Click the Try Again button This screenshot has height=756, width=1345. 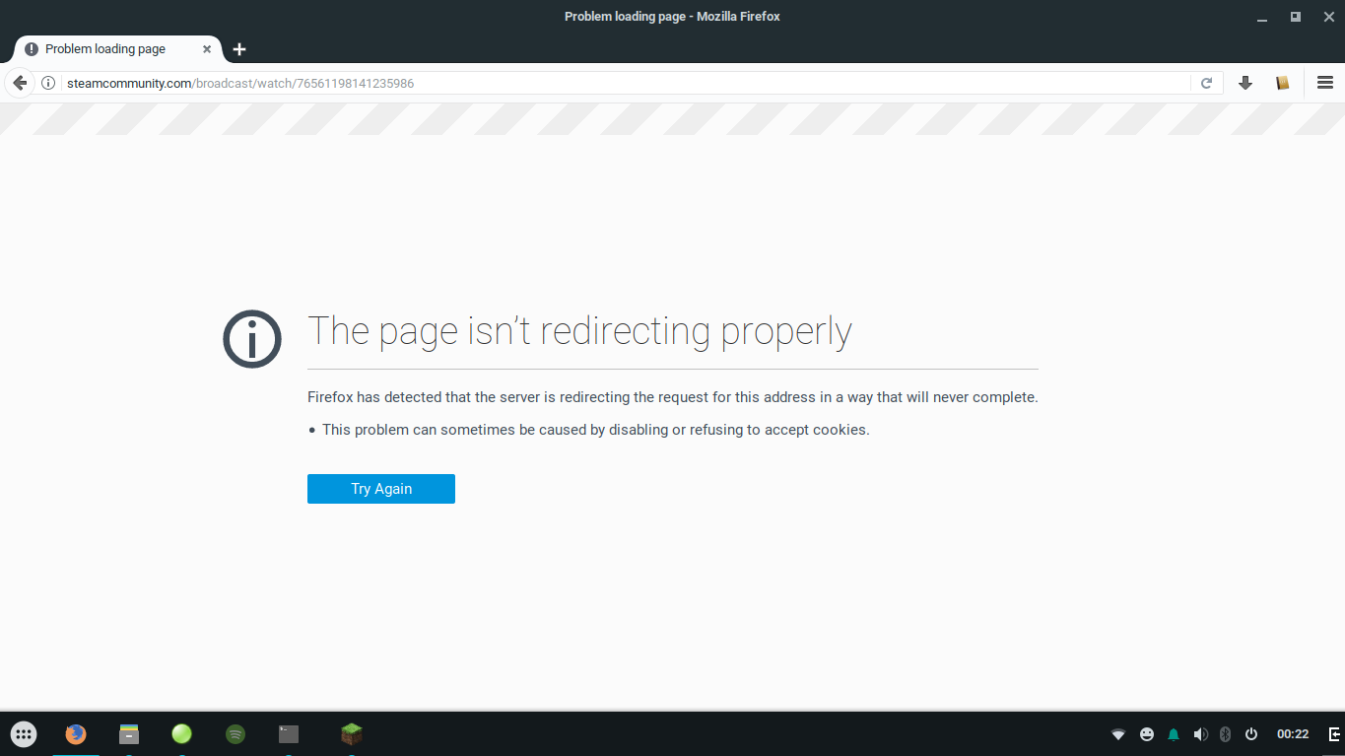point(381,489)
